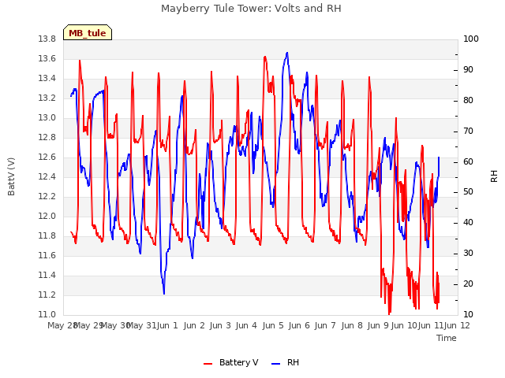Click the 13.0 left axis tick label
505x378 pixels.
(47, 117)
